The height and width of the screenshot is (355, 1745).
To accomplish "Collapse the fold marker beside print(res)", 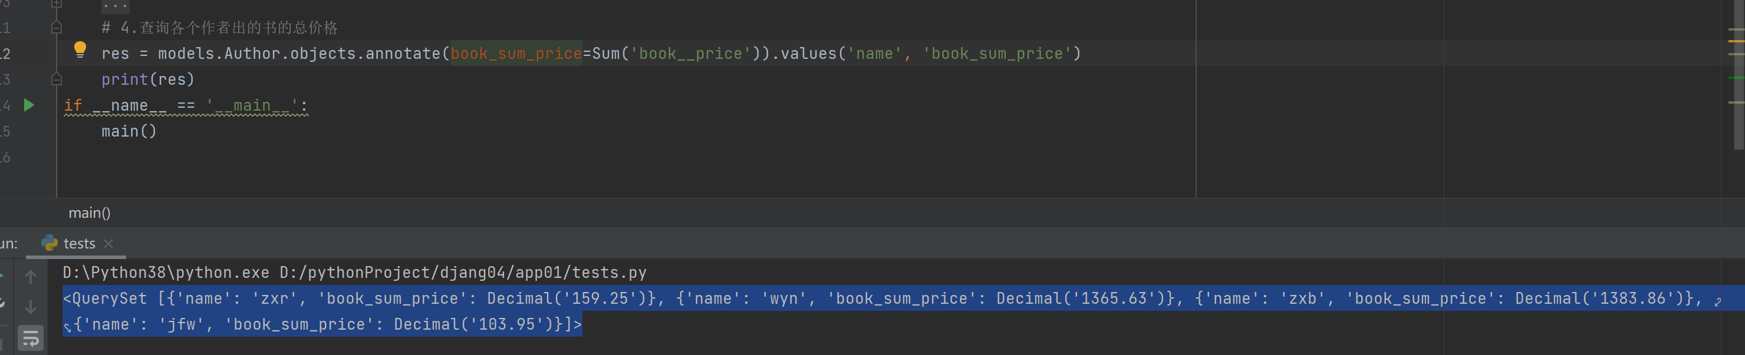I will tap(57, 79).
